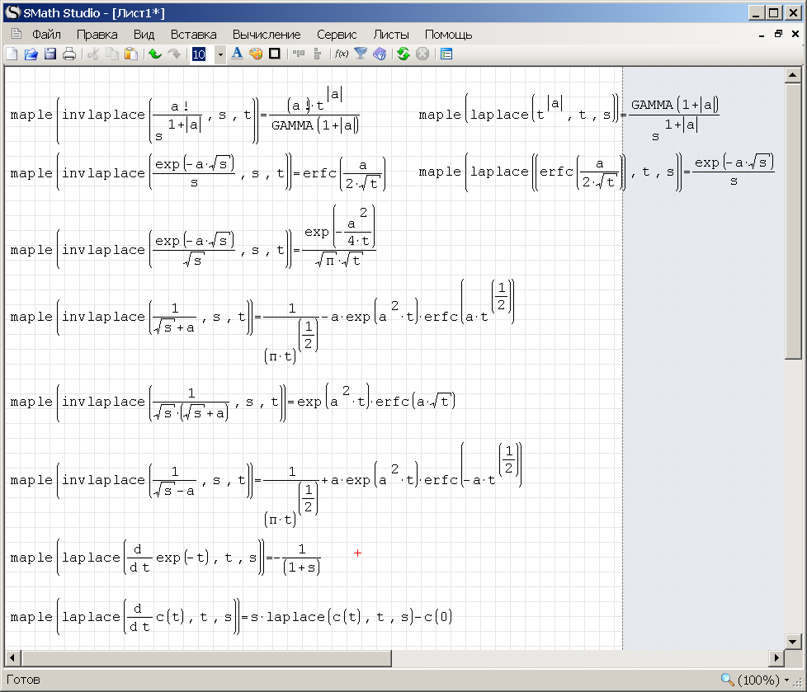Open the Background Color palette icon
The image size is (807, 692).
(254, 54)
